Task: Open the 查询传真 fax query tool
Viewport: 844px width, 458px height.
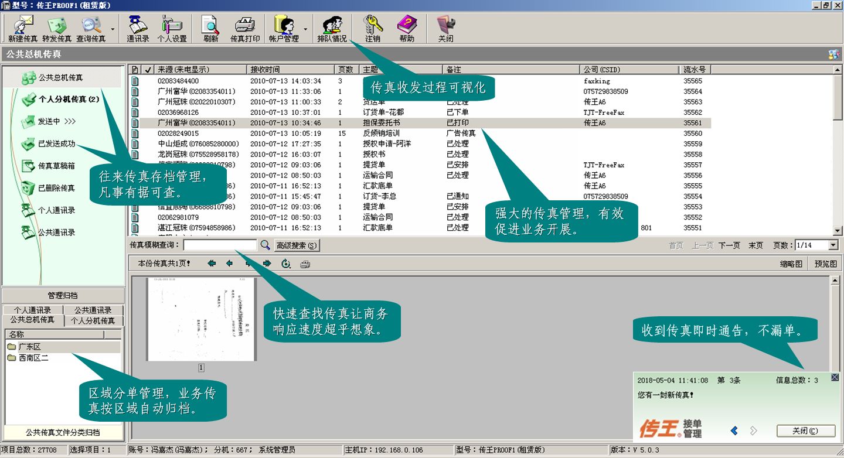Action: pos(91,29)
